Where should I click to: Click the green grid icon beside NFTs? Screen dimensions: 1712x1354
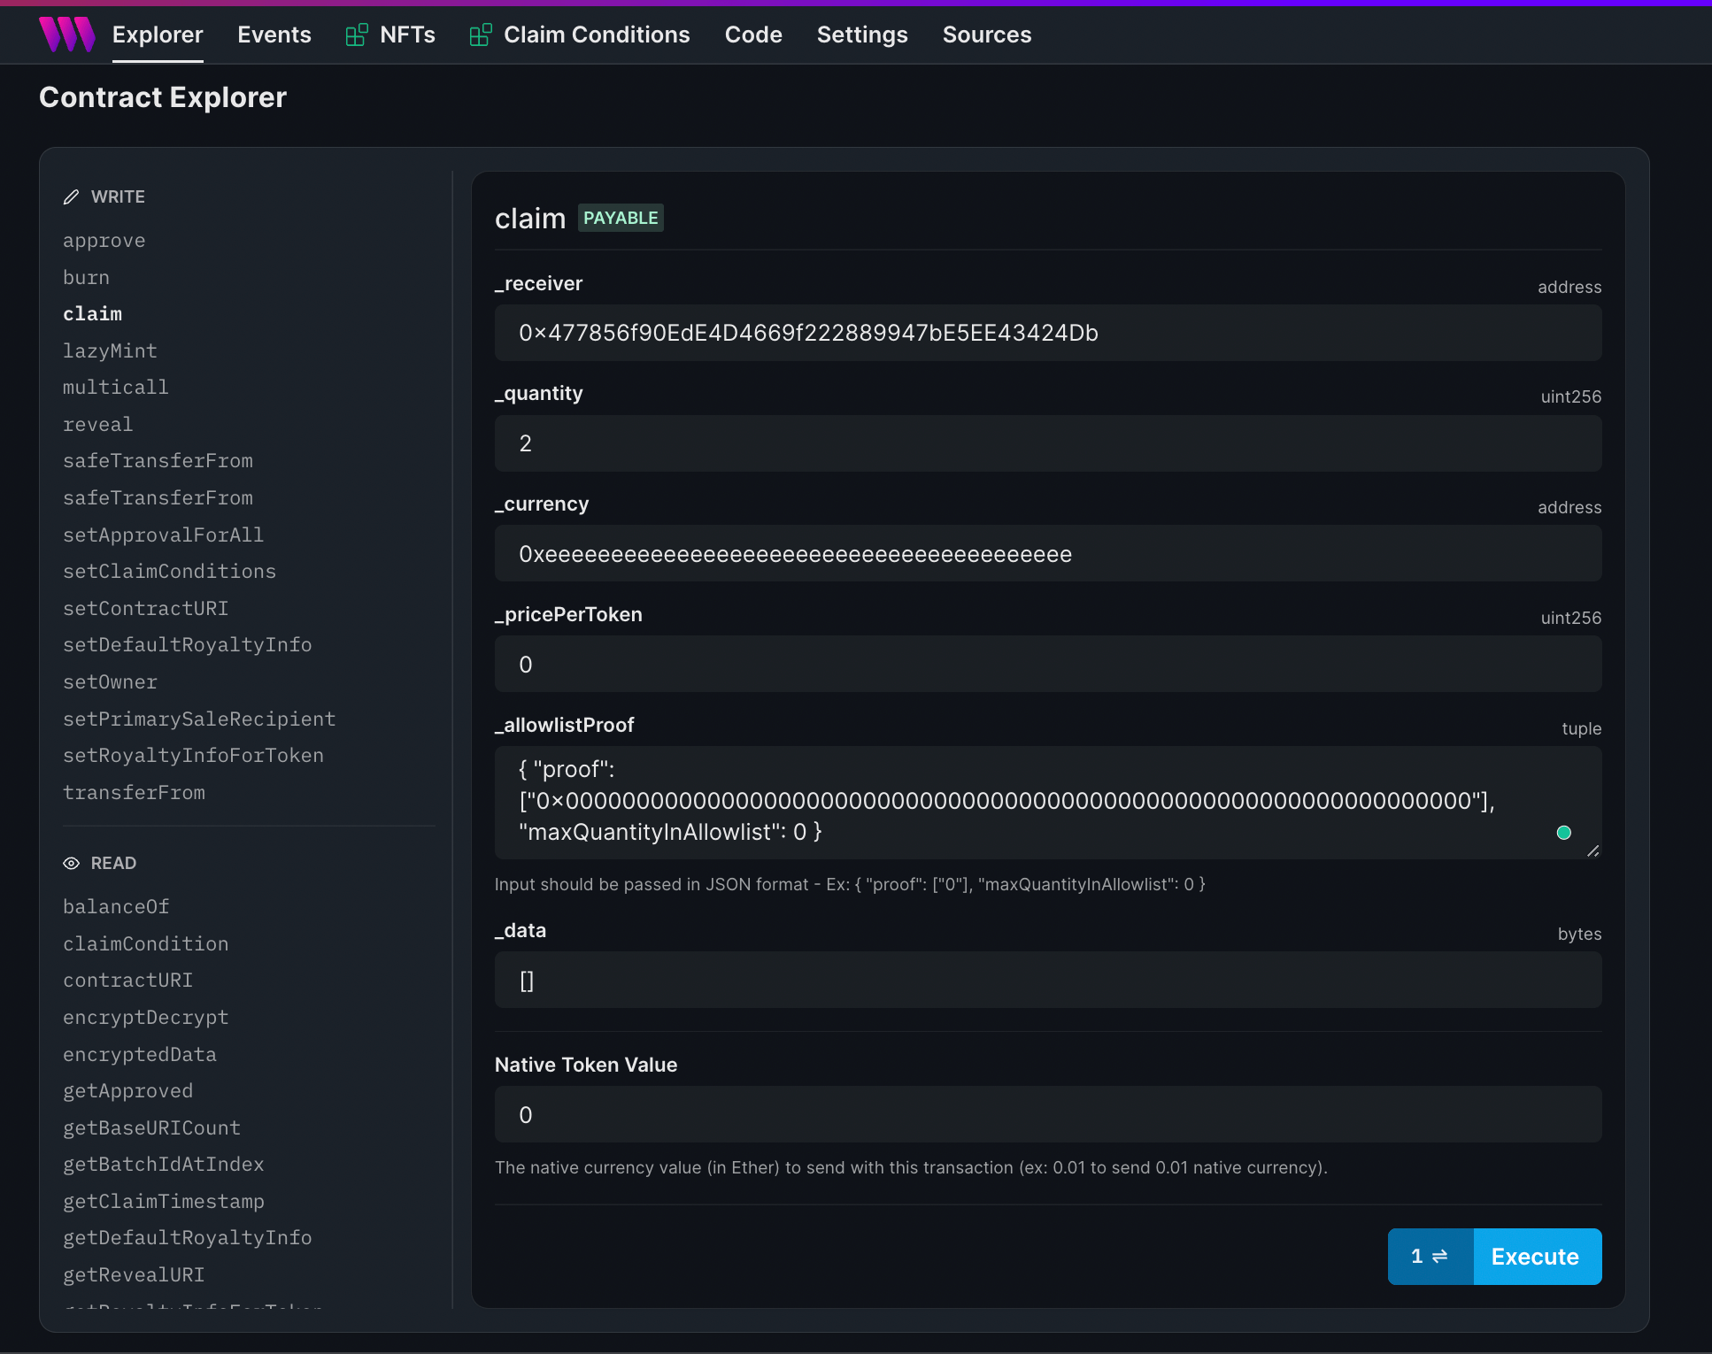point(357,34)
